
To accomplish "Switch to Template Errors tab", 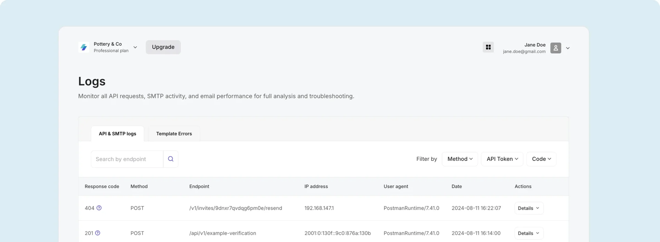I will 174,134.
